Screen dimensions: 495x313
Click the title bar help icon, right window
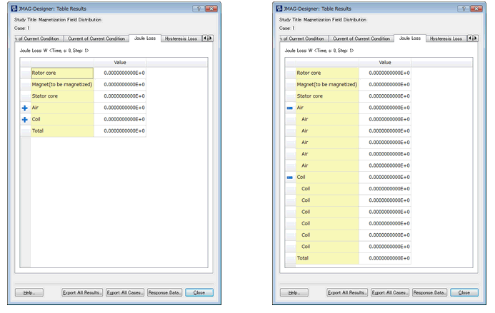coord(464,9)
